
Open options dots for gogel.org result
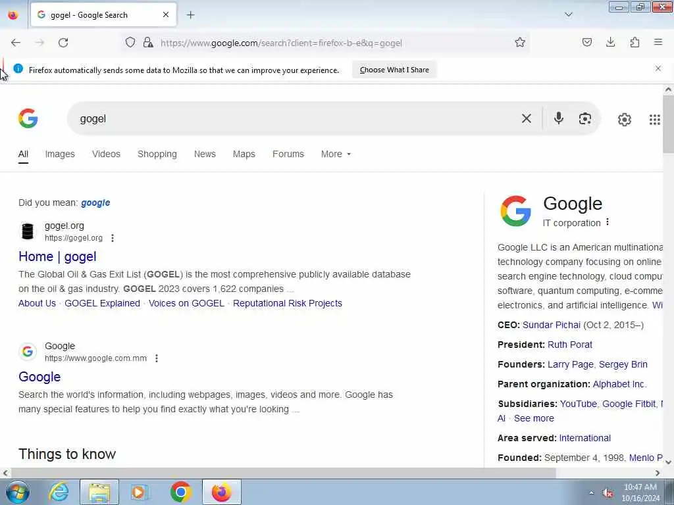(113, 238)
